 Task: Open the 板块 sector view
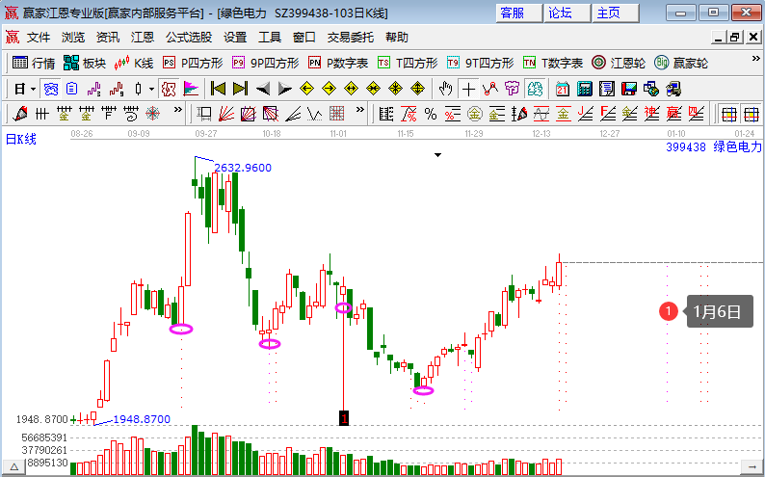click(84, 63)
